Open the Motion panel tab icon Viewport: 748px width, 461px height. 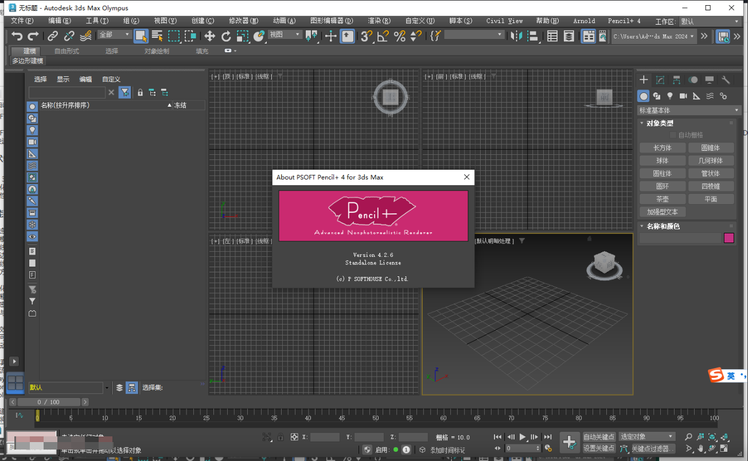693,80
